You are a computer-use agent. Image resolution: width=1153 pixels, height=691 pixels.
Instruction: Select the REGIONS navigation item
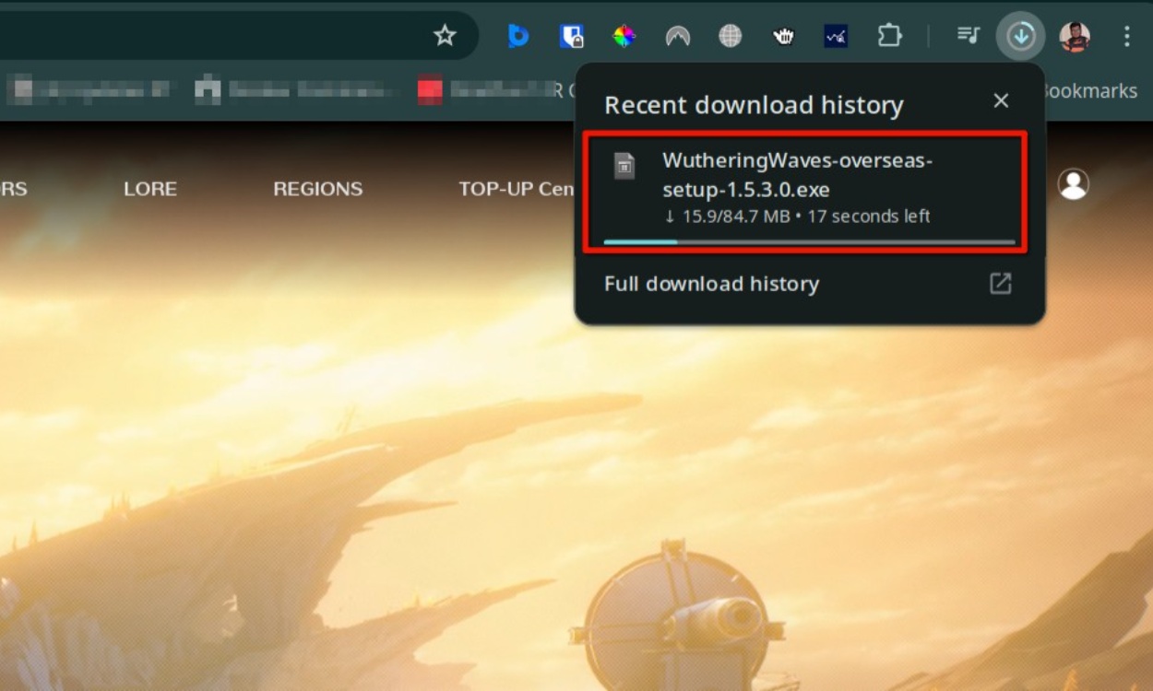click(317, 189)
